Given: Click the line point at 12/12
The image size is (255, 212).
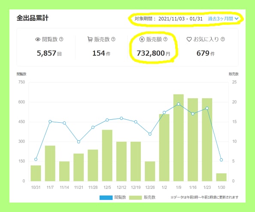Looking at the screenshot, I should click(x=121, y=118).
